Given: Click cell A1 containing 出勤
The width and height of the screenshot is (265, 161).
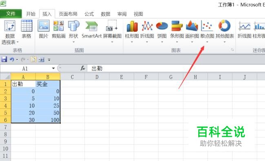Looking at the screenshot, I should (23, 84).
